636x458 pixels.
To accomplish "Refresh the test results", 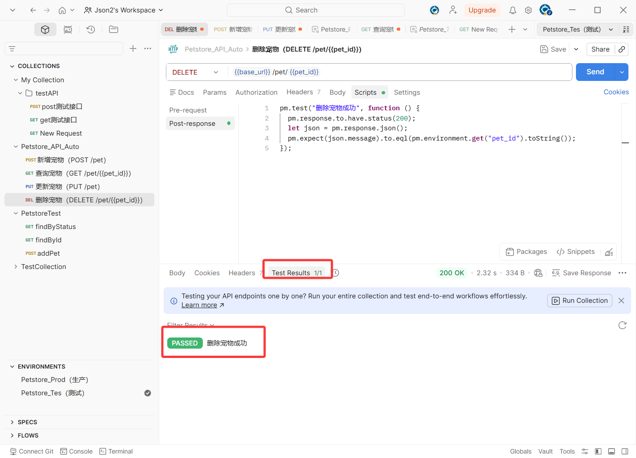I will coord(622,325).
